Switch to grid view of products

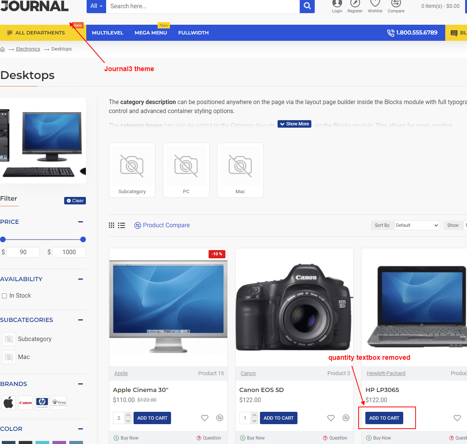(111, 225)
